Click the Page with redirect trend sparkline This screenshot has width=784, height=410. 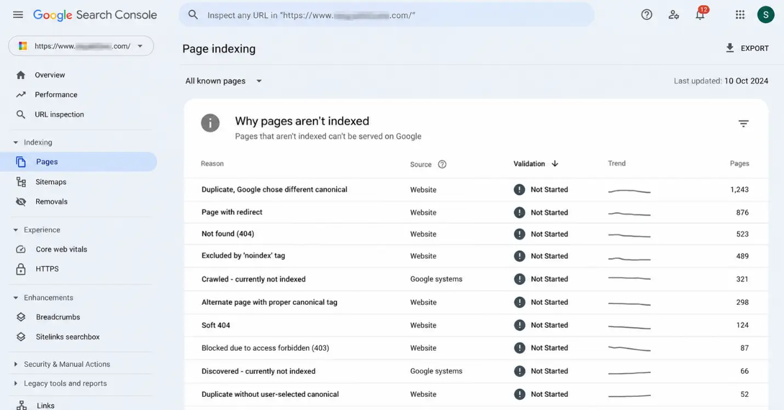click(629, 213)
